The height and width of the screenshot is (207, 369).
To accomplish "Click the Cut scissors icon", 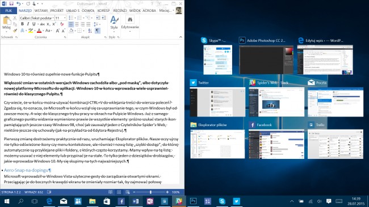I will coord(15,18).
